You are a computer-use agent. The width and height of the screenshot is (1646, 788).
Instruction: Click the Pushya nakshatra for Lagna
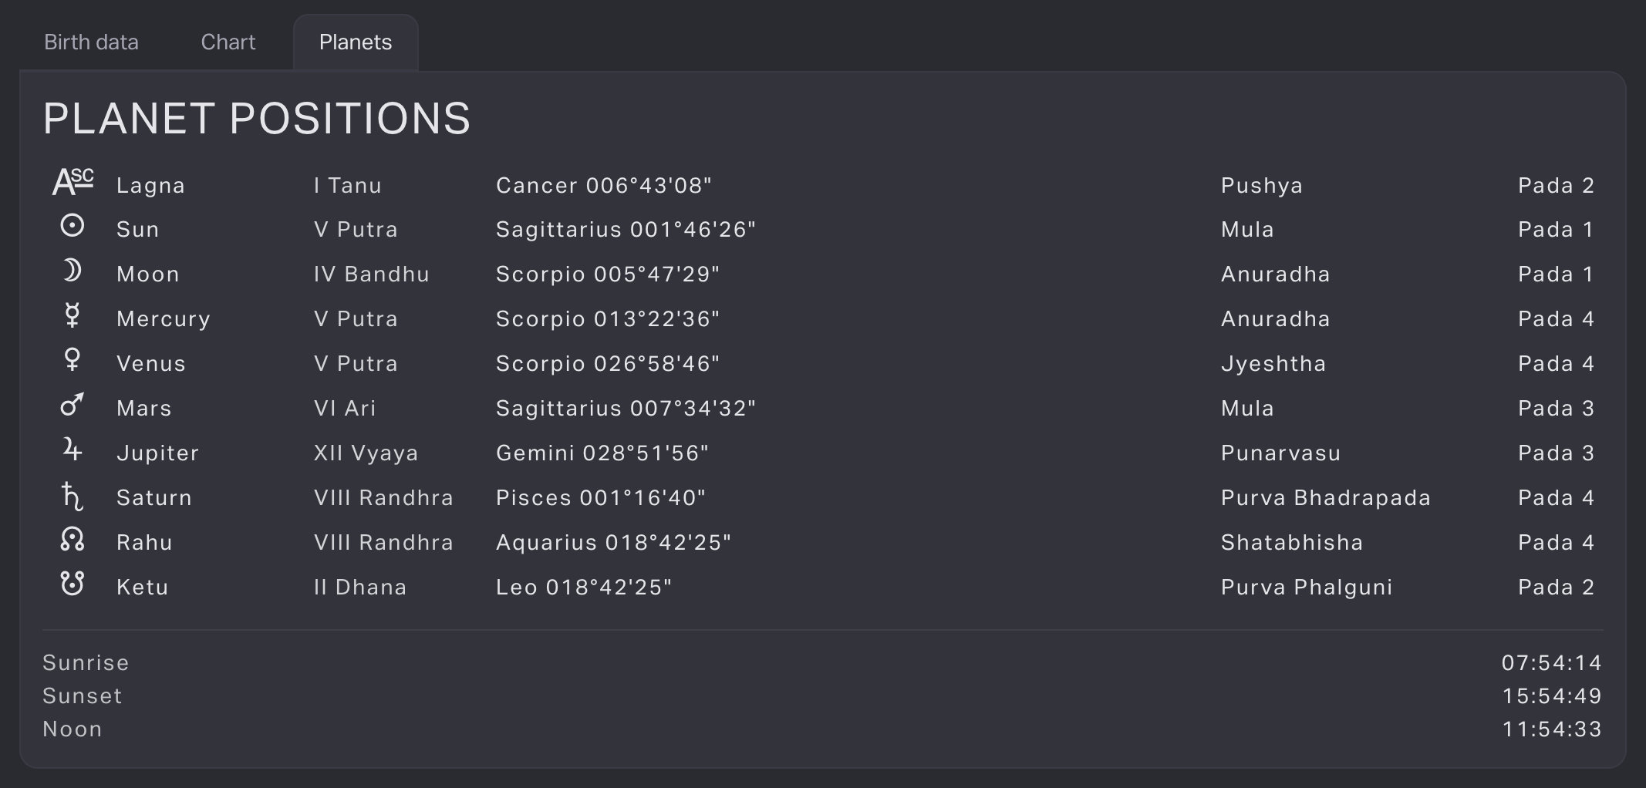pyautogui.click(x=1262, y=186)
